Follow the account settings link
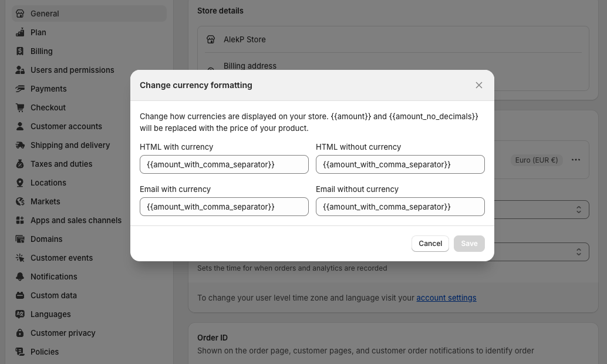Screen dimensions: 607x364 (x=446, y=298)
